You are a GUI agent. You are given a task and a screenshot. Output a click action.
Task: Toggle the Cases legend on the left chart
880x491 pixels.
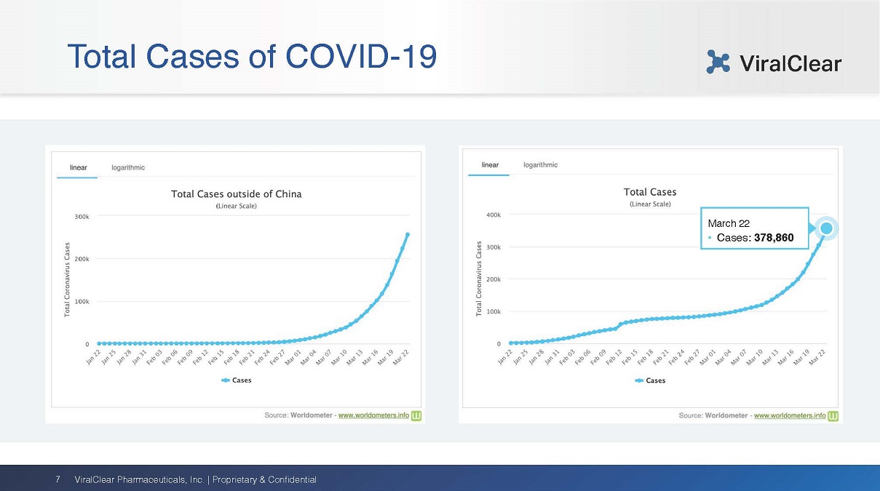coord(237,380)
